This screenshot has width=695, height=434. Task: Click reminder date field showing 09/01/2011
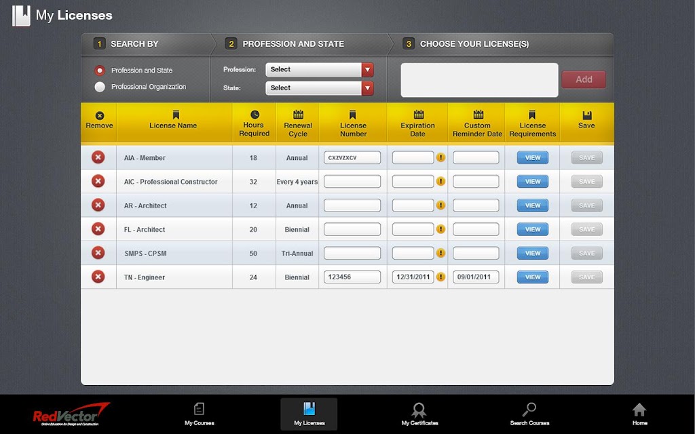(476, 277)
